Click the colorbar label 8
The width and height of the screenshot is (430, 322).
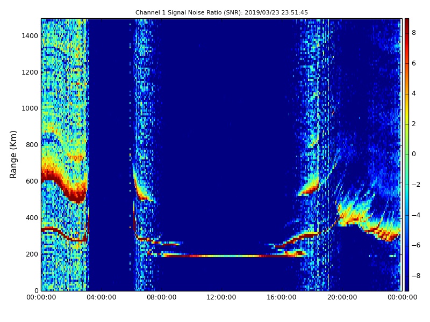(x=414, y=33)
